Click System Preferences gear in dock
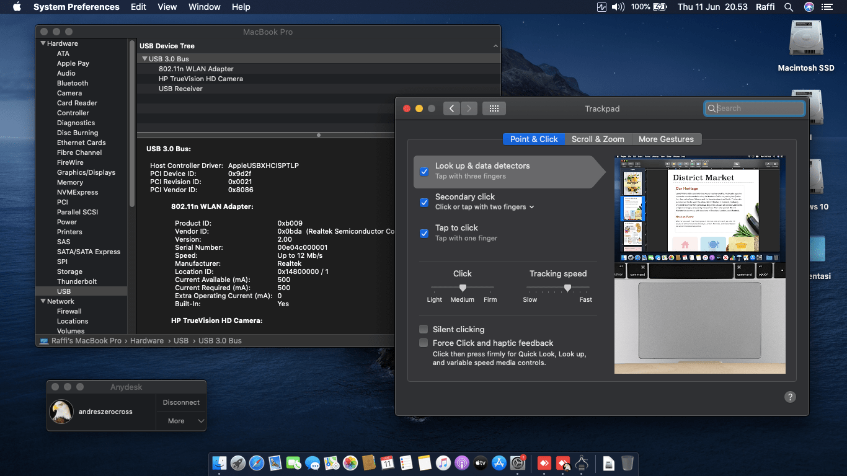Screen dimensions: 847x476 pyautogui.click(x=518, y=463)
